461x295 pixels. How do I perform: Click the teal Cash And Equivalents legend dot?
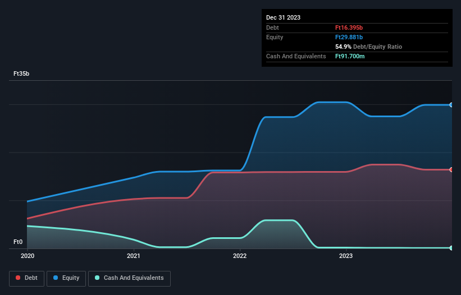coord(97,278)
